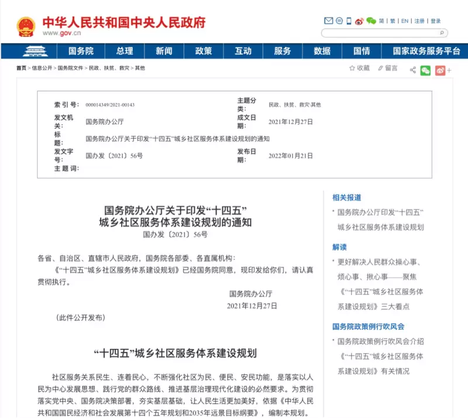Click index number 000014349/2021-00143
This screenshot has width=468, height=418.
[x=110, y=105]
